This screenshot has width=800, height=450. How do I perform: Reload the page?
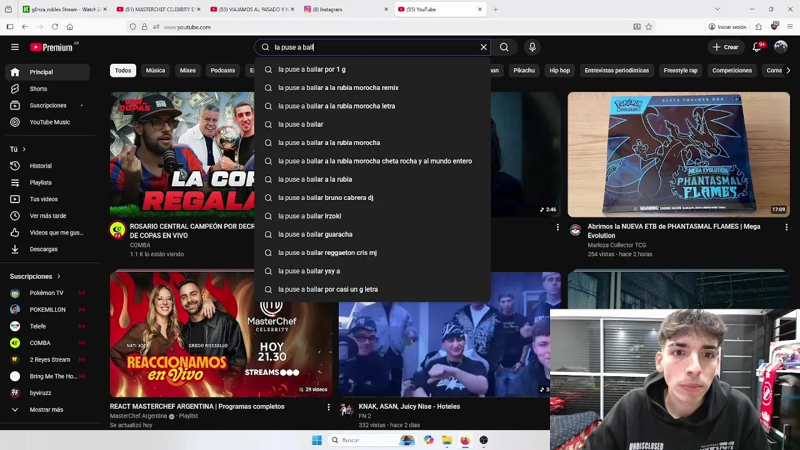[55, 27]
